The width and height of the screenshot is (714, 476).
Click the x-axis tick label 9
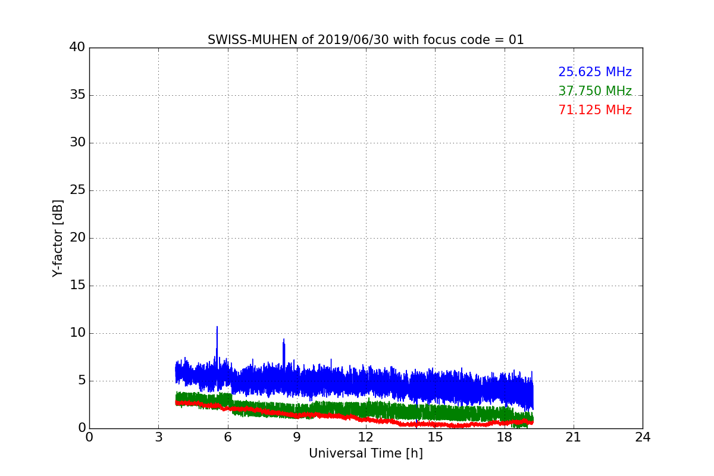(x=296, y=437)
